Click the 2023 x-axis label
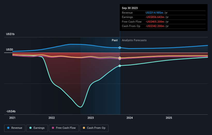The image size is (212, 135). tap(91, 118)
